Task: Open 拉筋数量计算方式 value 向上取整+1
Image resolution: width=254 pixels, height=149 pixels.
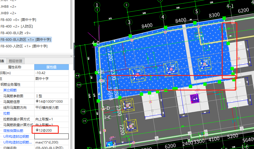Action: [51, 119]
